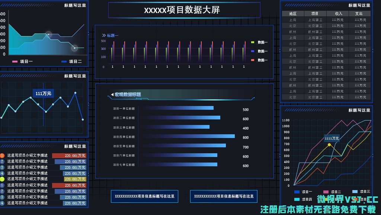Click the double chevron beside 标题一
The image size is (381, 215).
pos(104,36)
